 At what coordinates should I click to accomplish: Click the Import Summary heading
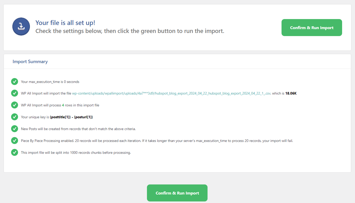(30, 62)
